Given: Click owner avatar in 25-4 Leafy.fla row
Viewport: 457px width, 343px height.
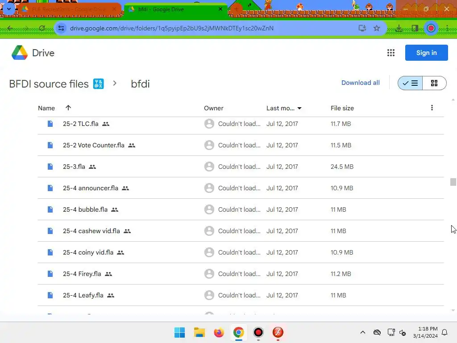Looking at the screenshot, I should click(209, 295).
